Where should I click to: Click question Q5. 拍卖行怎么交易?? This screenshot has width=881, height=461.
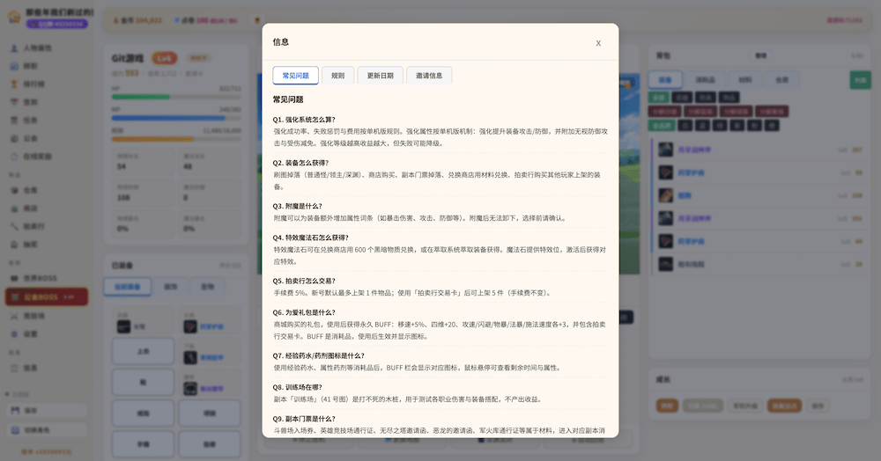tap(304, 281)
